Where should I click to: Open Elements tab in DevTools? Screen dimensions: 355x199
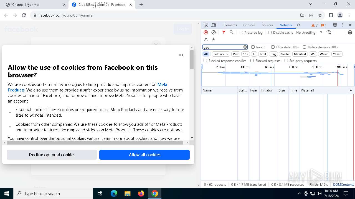(230, 25)
